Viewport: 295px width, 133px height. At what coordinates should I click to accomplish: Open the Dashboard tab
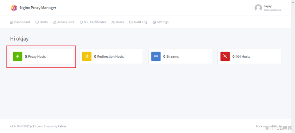20,22
